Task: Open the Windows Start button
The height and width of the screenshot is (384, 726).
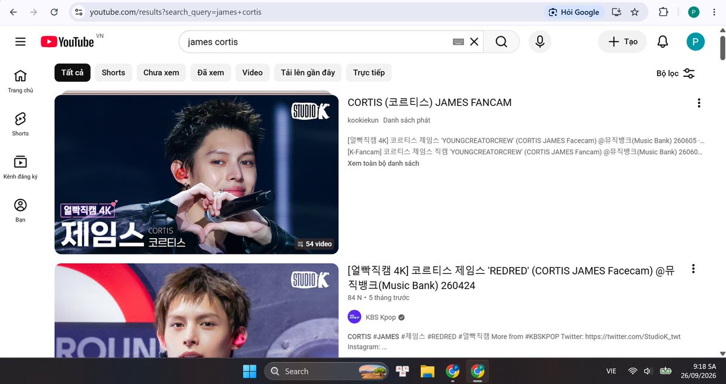Action: [x=249, y=371]
